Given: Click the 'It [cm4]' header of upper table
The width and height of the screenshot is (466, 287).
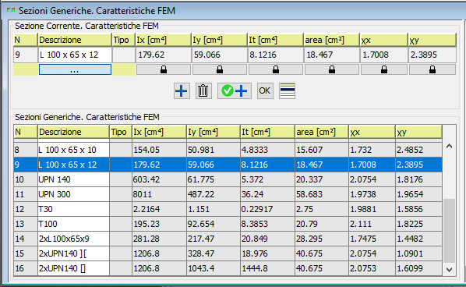Looking at the screenshot, I should [x=276, y=40].
